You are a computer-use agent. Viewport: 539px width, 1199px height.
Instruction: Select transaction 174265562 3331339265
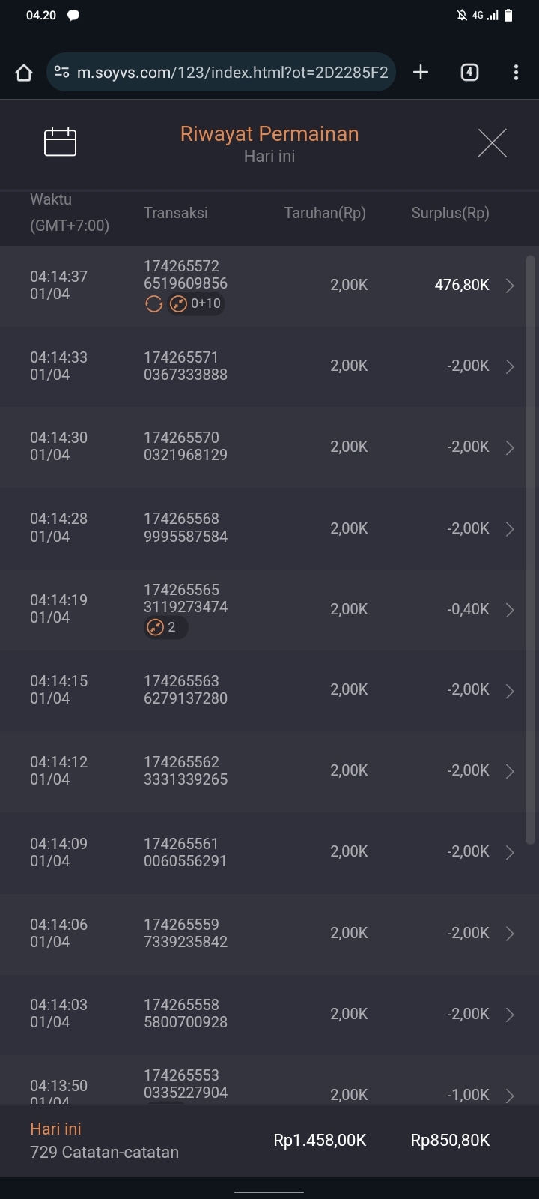[186, 770]
